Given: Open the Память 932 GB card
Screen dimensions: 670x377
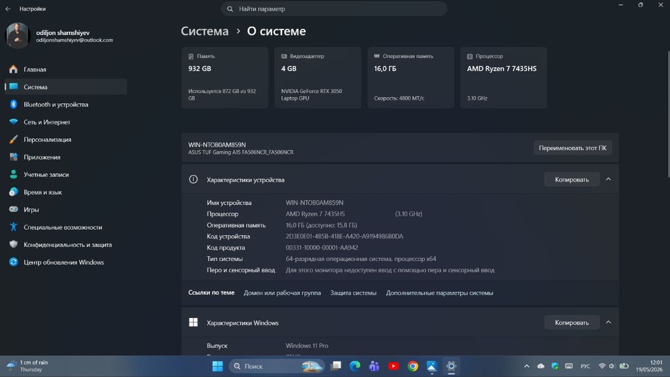Looking at the screenshot, I should click(224, 78).
